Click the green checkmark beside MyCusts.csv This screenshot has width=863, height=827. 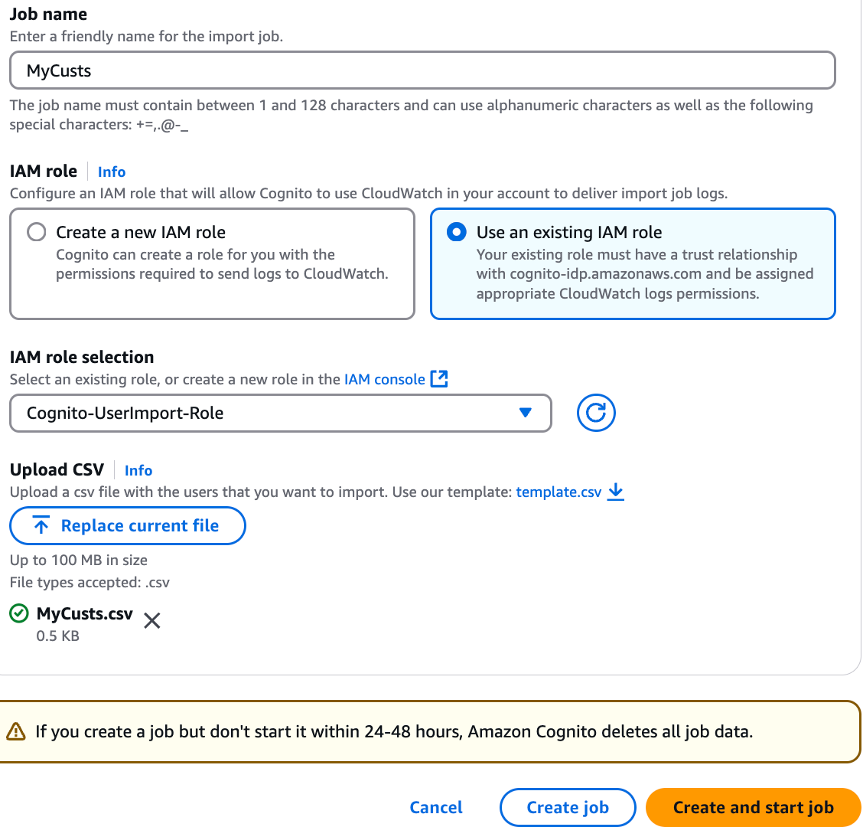[x=18, y=613]
